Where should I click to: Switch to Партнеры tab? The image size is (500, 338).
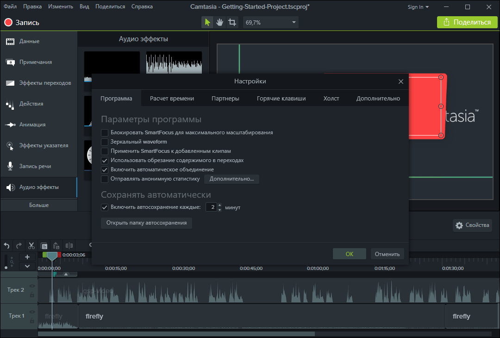pos(225,99)
